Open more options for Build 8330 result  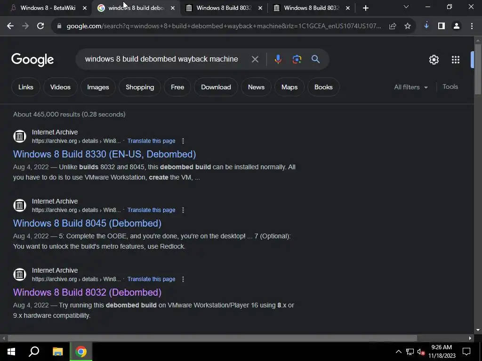[x=183, y=141]
